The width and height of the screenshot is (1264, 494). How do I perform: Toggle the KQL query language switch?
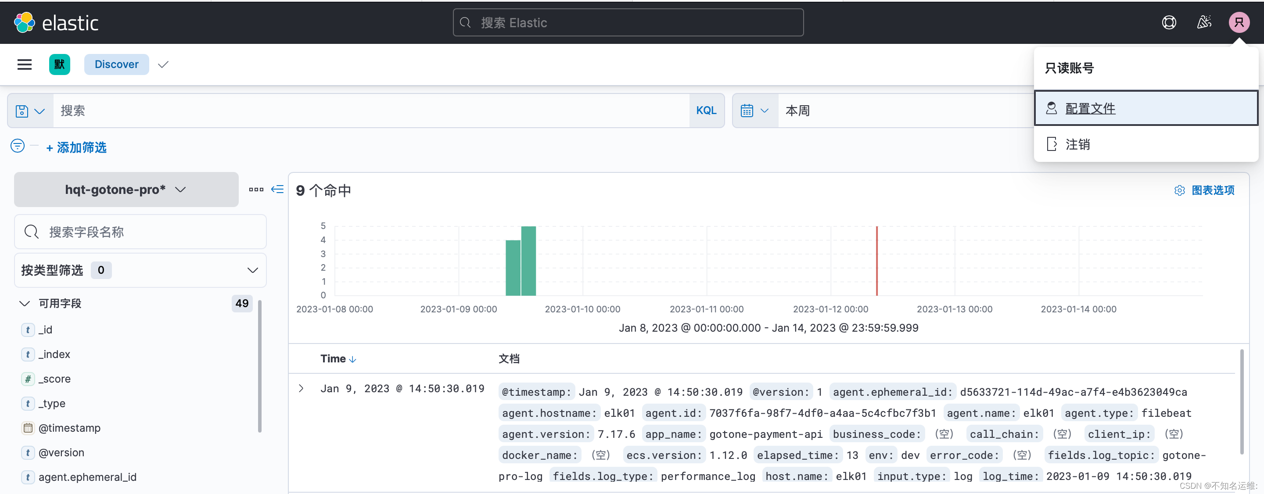coord(706,111)
